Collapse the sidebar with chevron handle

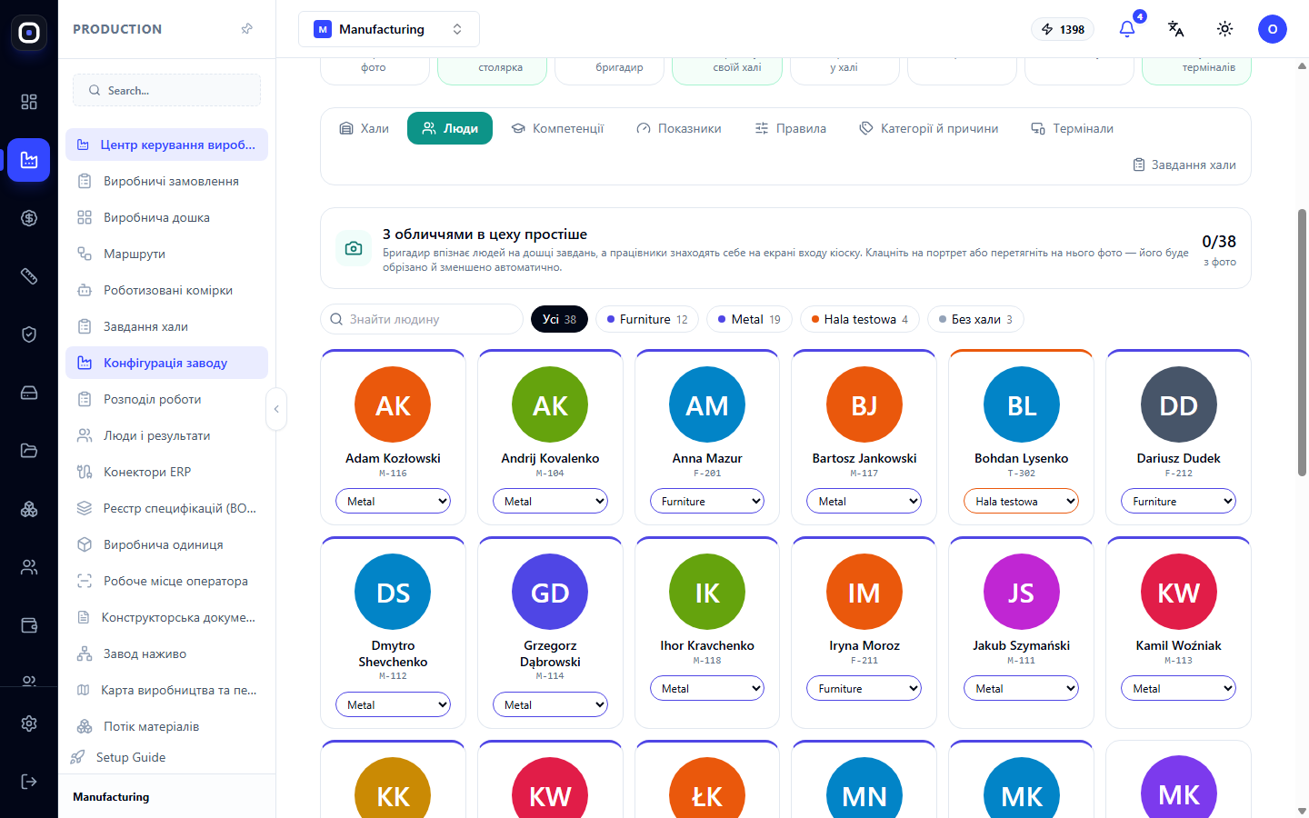coord(276,409)
